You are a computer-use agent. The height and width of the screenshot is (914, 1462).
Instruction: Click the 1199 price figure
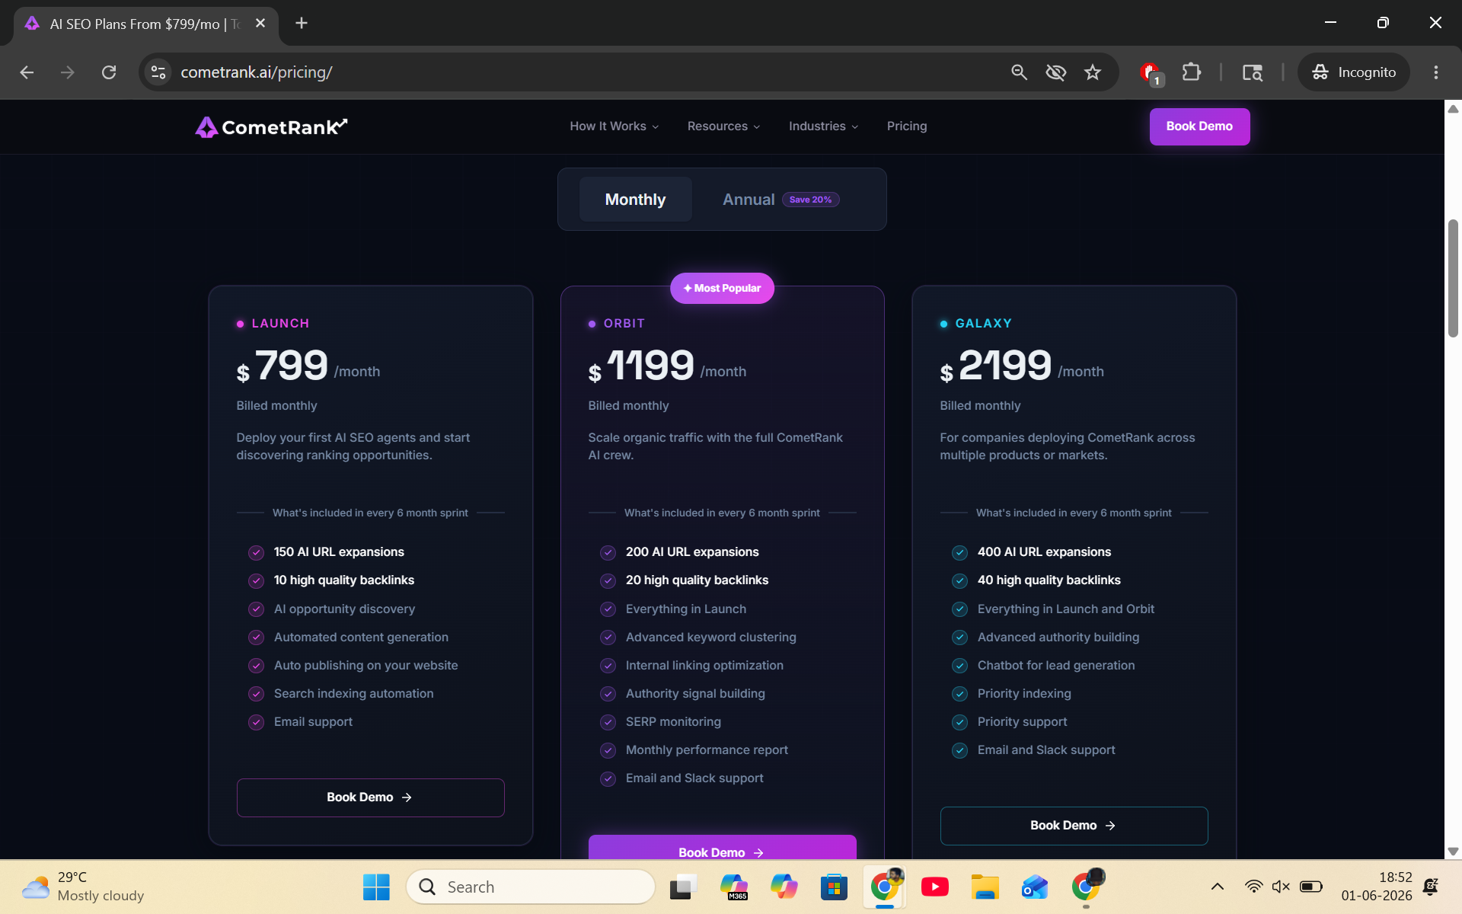(651, 366)
